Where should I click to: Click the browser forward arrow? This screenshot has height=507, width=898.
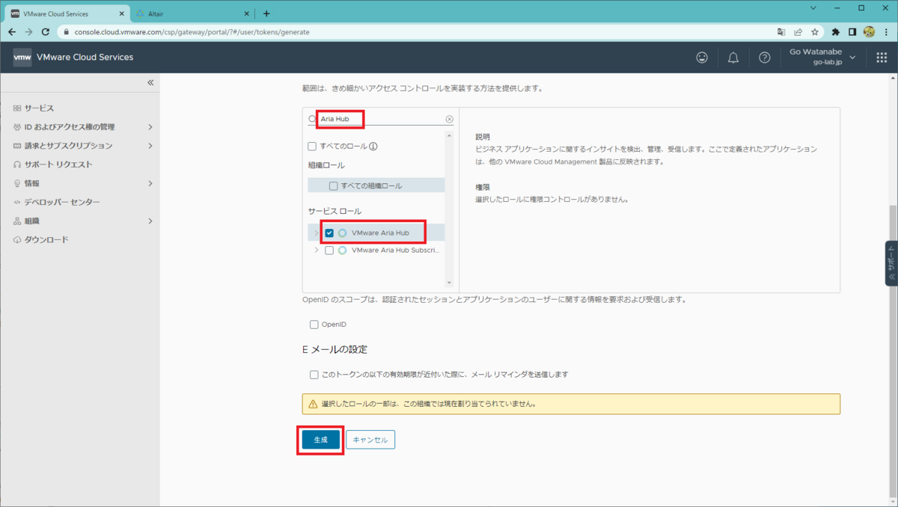pyautogui.click(x=28, y=32)
